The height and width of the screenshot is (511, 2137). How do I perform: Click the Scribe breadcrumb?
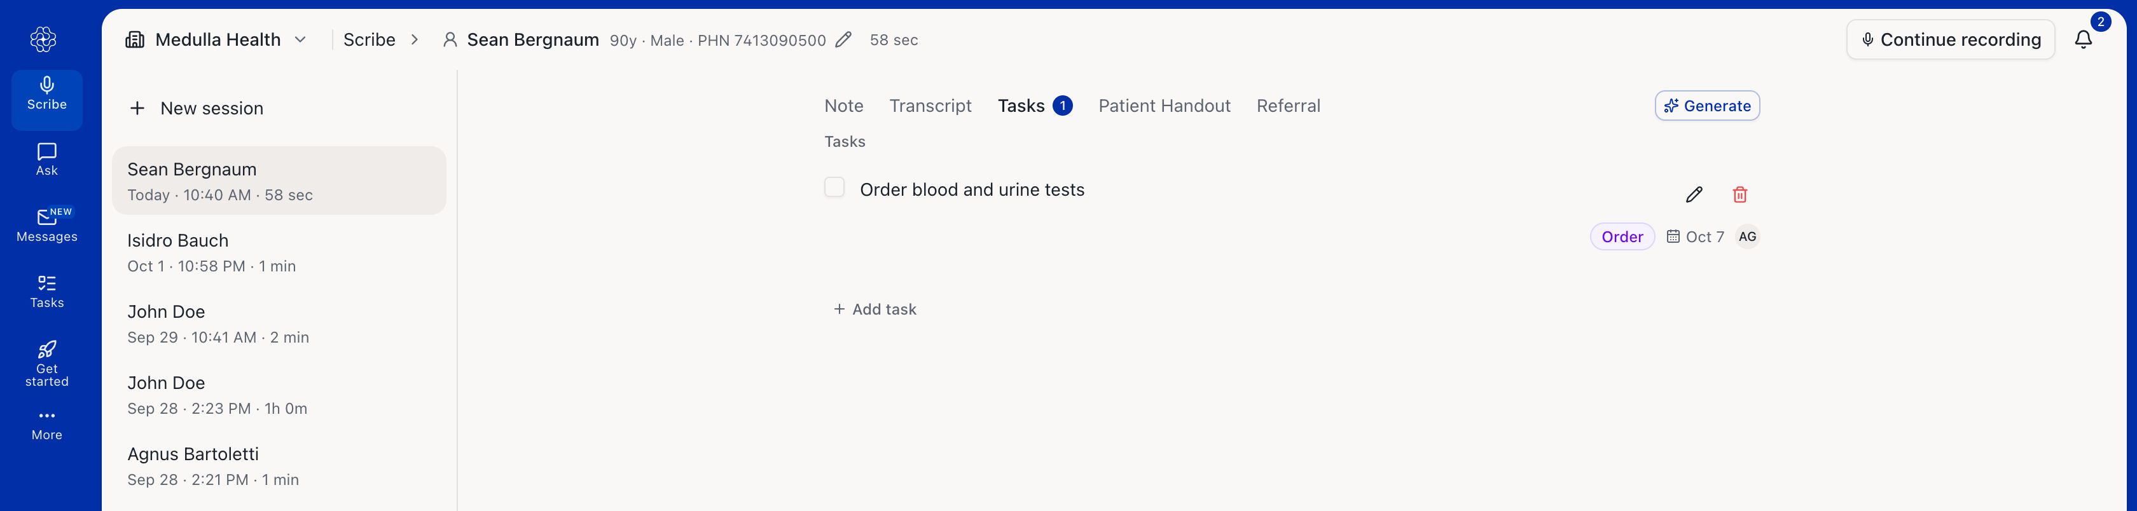click(x=369, y=40)
